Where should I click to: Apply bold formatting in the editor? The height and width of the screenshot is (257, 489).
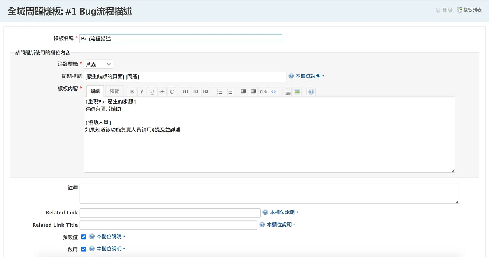132,92
